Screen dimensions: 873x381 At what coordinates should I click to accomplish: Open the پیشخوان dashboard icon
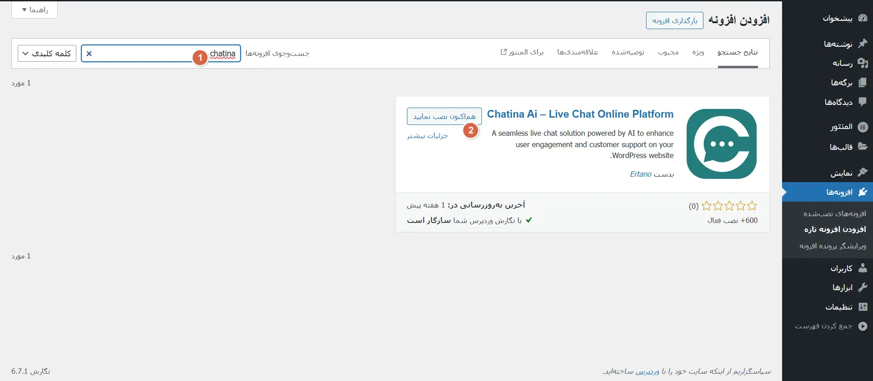point(863,18)
